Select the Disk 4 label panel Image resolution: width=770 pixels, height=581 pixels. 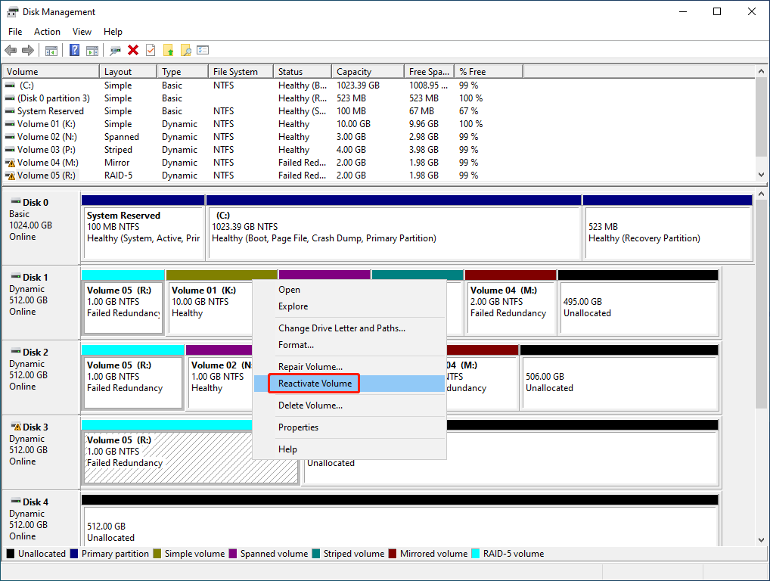42,519
